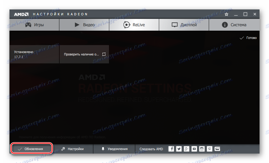The image size is (269, 163).
Task: Open the Google Plus social icon
Action: 187,149
